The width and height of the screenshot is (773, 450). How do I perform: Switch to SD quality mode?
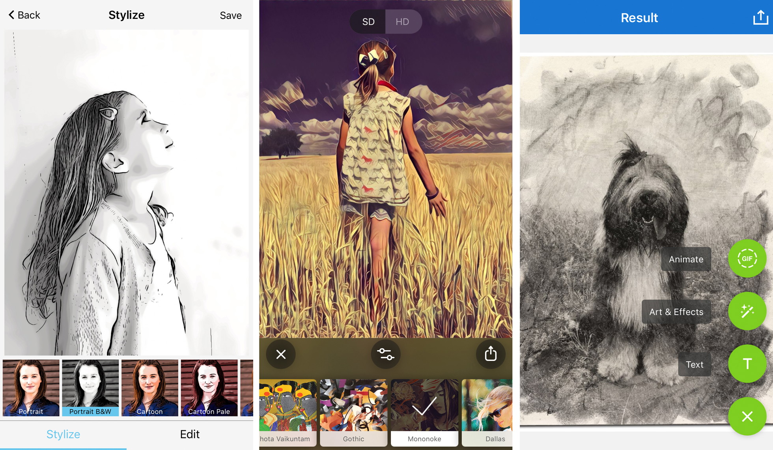369,21
